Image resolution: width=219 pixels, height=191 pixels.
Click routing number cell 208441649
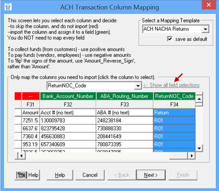[x=124, y=136]
